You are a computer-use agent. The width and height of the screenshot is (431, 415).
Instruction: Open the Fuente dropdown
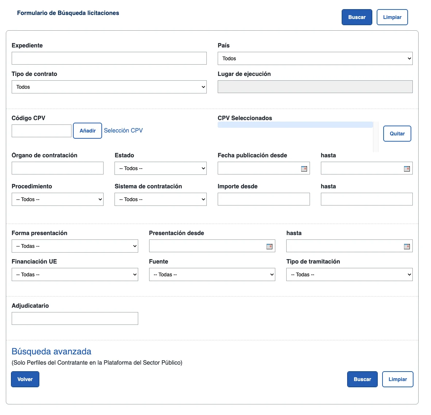[212, 274]
